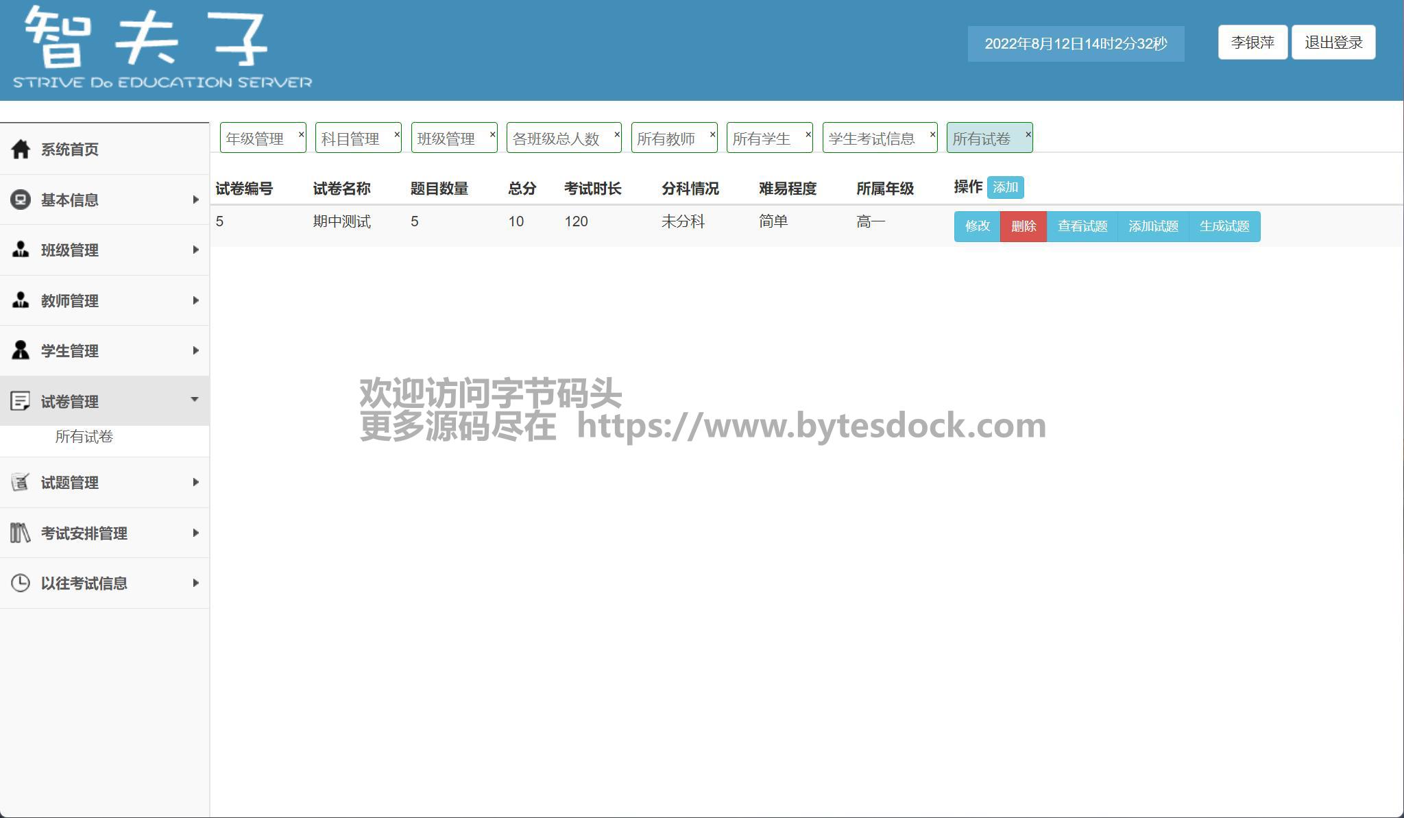Screen dimensions: 1404x818
Task: Click the 添加 button beside 操作
Action: [x=1005, y=187]
